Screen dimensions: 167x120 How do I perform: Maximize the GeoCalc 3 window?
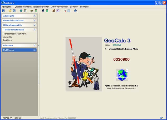click(160, 3)
